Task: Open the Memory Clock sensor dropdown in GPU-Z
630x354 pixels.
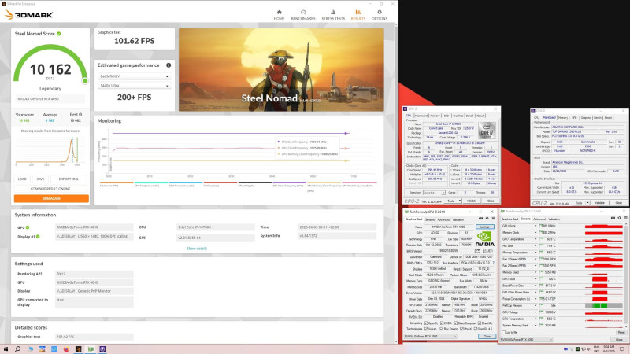Action: (535, 232)
